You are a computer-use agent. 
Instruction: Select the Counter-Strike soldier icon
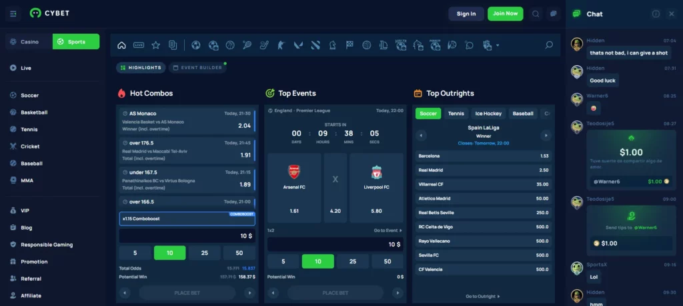[x=281, y=45]
